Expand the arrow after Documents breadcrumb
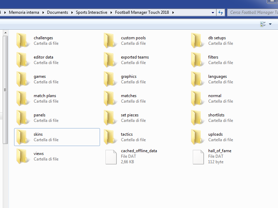 coord(72,12)
